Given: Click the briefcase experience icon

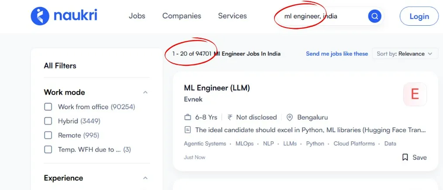Looking at the screenshot, I should pyautogui.click(x=188, y=117).
